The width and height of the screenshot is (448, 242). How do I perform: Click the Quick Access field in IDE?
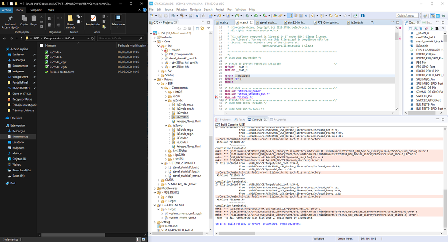407,16
